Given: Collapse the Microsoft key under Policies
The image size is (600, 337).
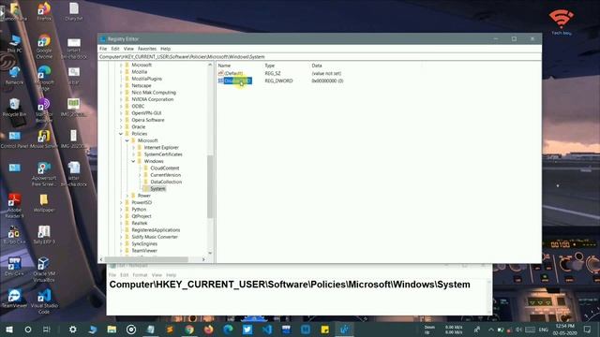Looking at the screenshot, I should click(x=127, y=140).
